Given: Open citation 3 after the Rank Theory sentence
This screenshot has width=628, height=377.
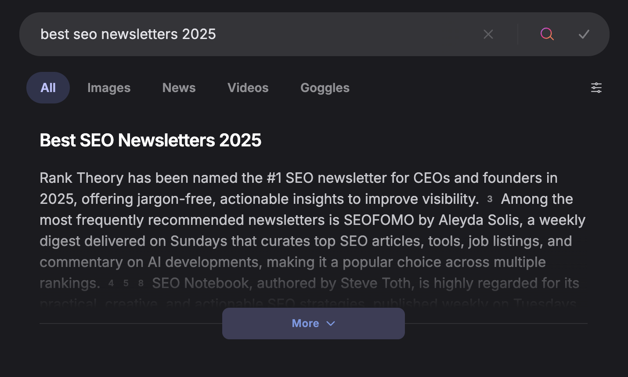Looking at the screenshot, I should pyautogui.click(x=490, y=199).
